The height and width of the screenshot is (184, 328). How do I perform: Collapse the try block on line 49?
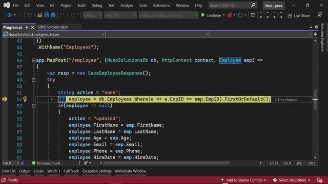pyautogui.click(x=33, y=80)
